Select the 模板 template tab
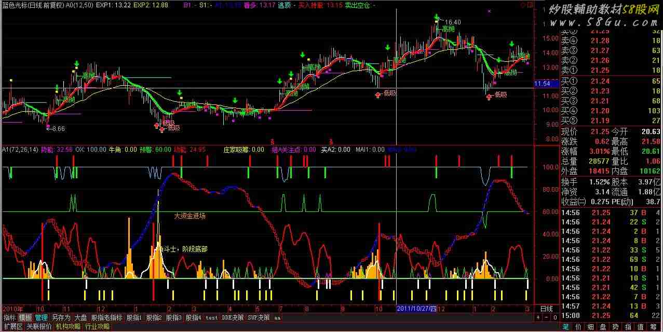The width and height of the screenshot is (663, 332). point(25,317)
